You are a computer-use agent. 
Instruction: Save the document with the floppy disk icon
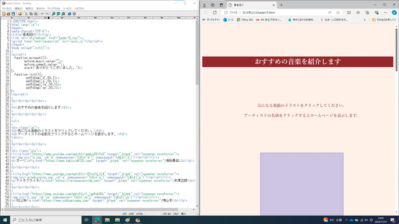[13, 14]
